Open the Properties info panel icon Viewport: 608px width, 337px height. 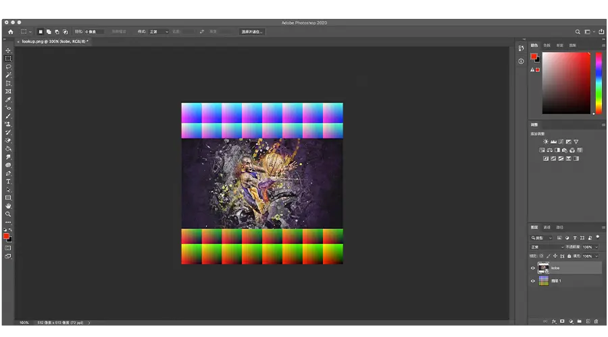point(521,61)
